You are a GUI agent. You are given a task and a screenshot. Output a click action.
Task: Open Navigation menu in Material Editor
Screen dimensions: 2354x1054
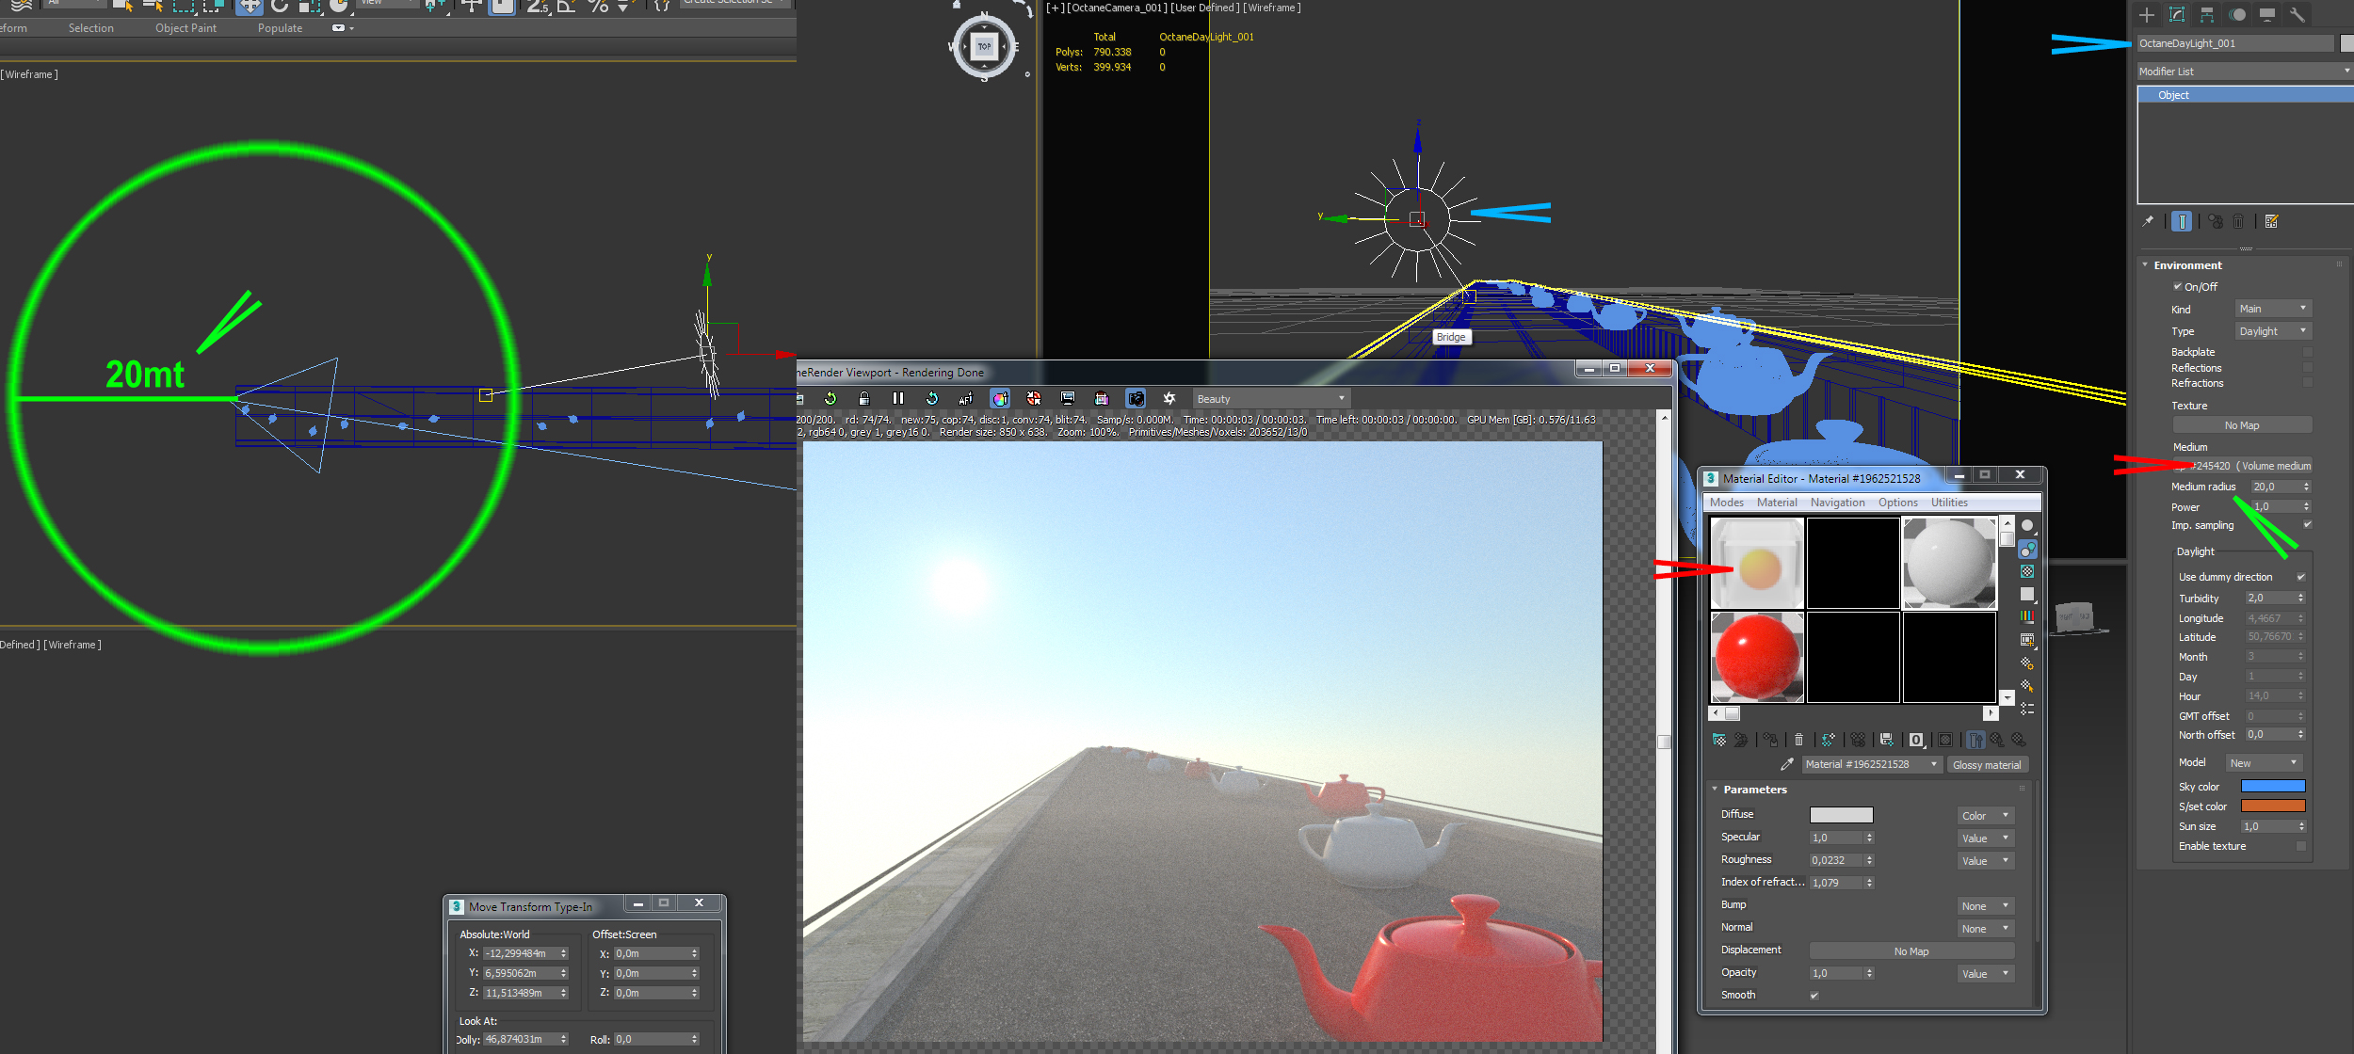pos(1837,503)
